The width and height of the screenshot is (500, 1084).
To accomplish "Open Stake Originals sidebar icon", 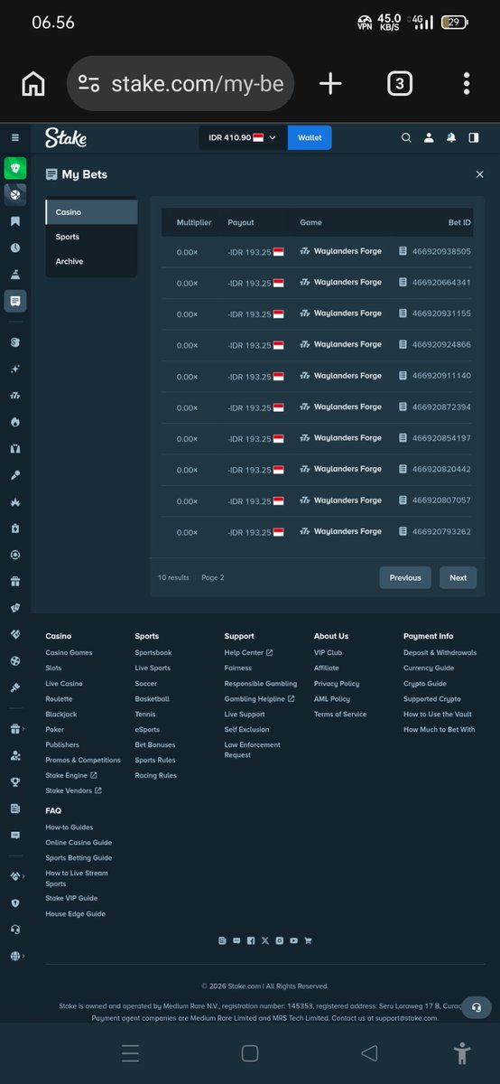I will click(15, 342).
